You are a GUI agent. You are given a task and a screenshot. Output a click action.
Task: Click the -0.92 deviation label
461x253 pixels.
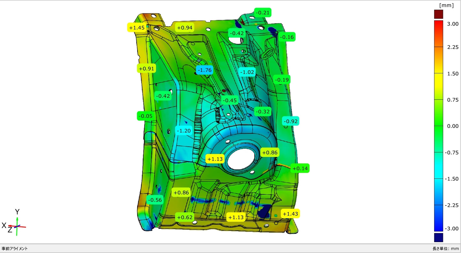pos(291,121)
